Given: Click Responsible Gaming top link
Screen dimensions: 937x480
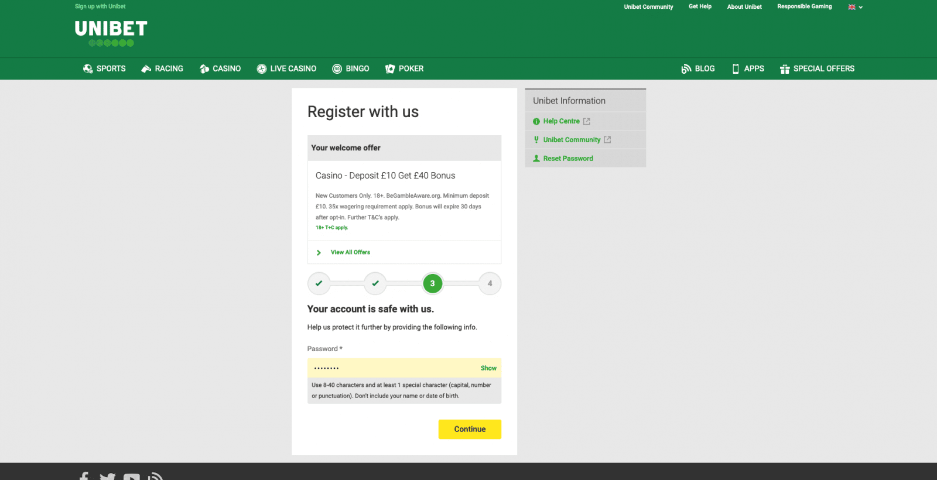Looking at the screenshot, I should 804,7.
